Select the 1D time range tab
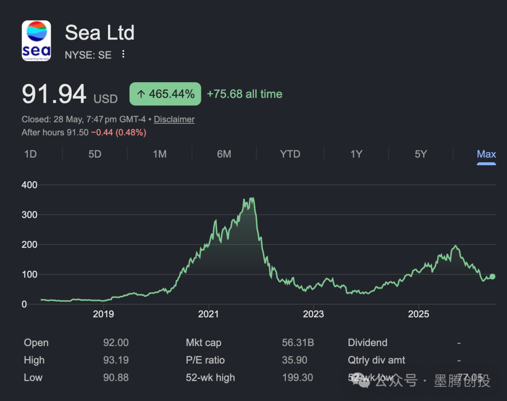Image resolution: width=507 pixels, height=401 pixels. (31, 154)
